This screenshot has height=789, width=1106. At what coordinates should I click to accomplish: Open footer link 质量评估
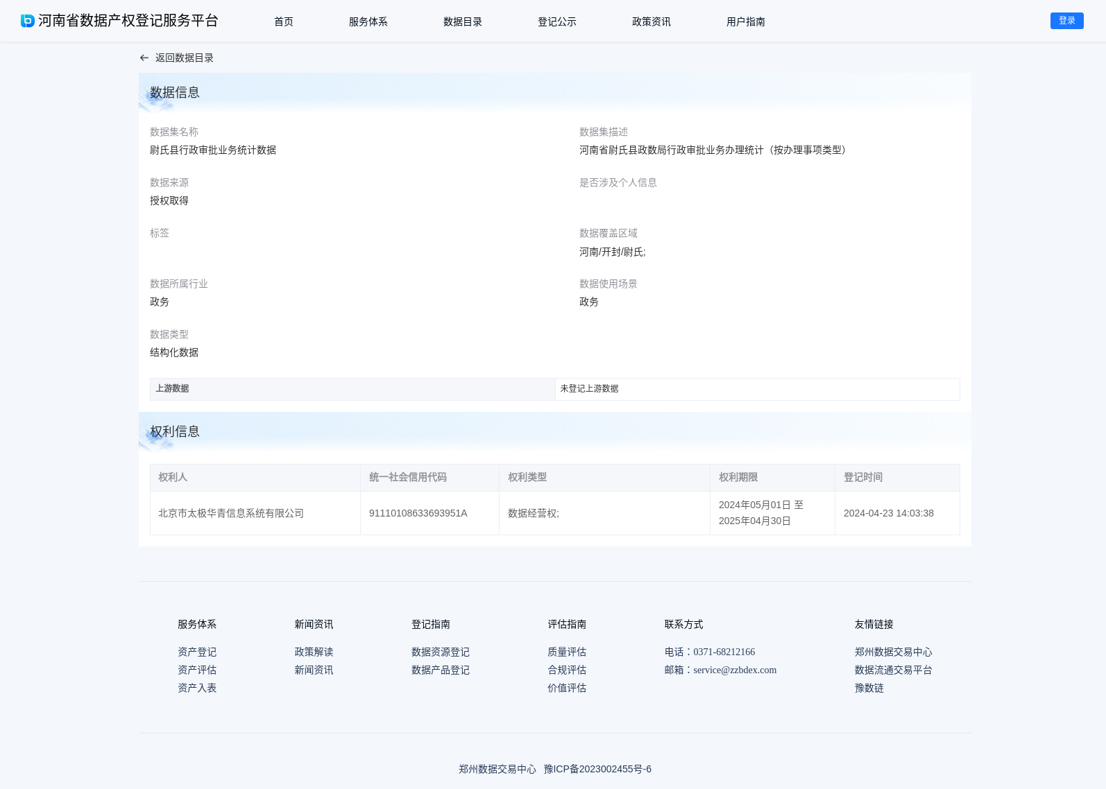[567, 652]
